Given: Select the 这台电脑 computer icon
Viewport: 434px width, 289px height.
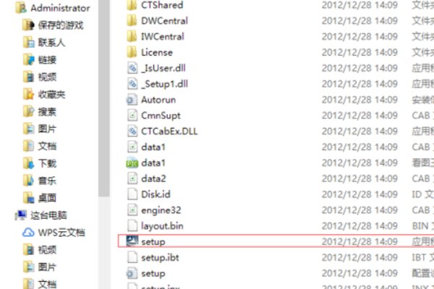Looking at the screenshot, I should pos(21,215).
